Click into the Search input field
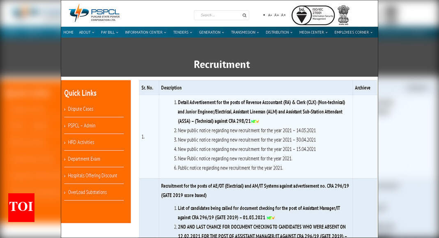439x238 pixels. click(x=218, y=15)
